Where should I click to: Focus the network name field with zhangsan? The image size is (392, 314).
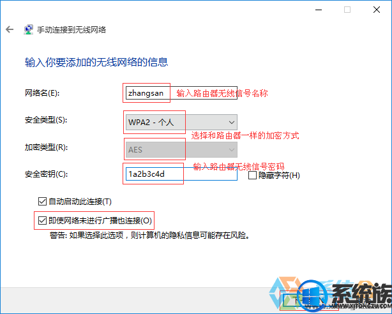coord(181,93)
